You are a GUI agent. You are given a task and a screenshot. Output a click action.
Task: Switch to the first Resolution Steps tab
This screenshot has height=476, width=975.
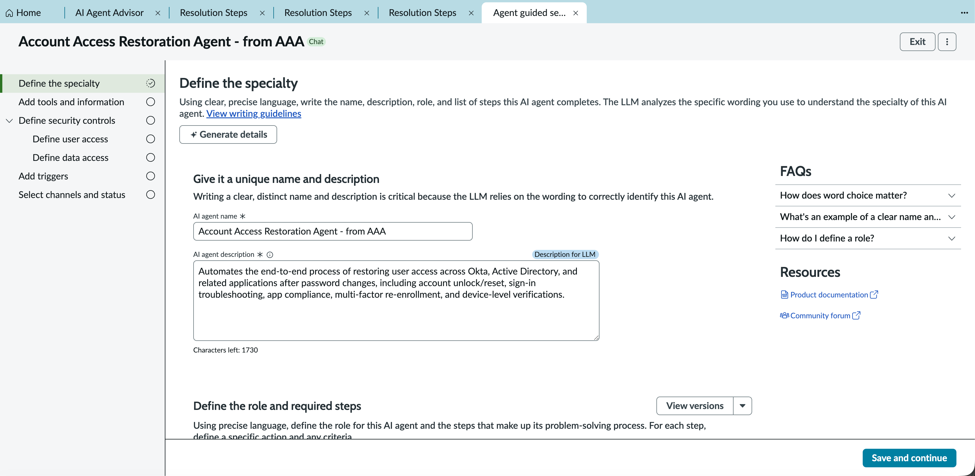[214, 13]
